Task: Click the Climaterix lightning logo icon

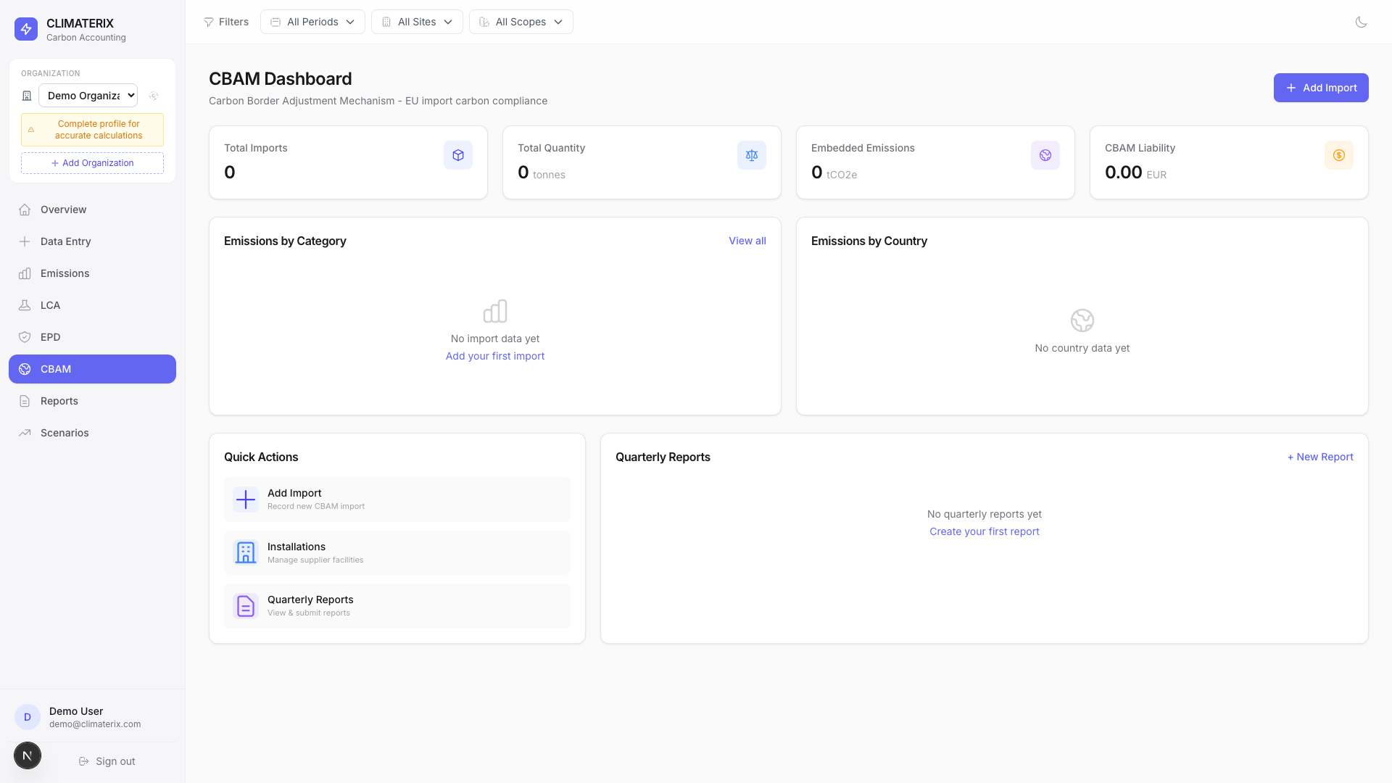Action: pos(26,29)
